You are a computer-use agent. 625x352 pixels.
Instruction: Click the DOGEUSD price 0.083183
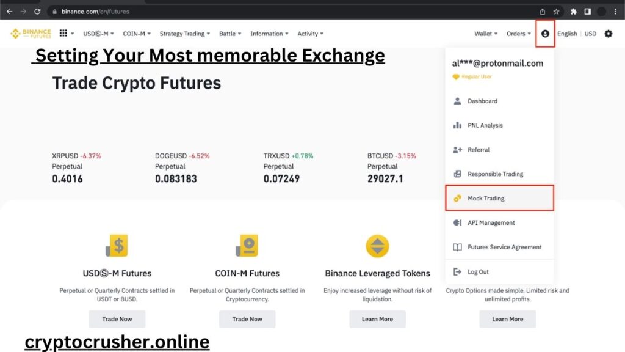(x=176, y=178)
